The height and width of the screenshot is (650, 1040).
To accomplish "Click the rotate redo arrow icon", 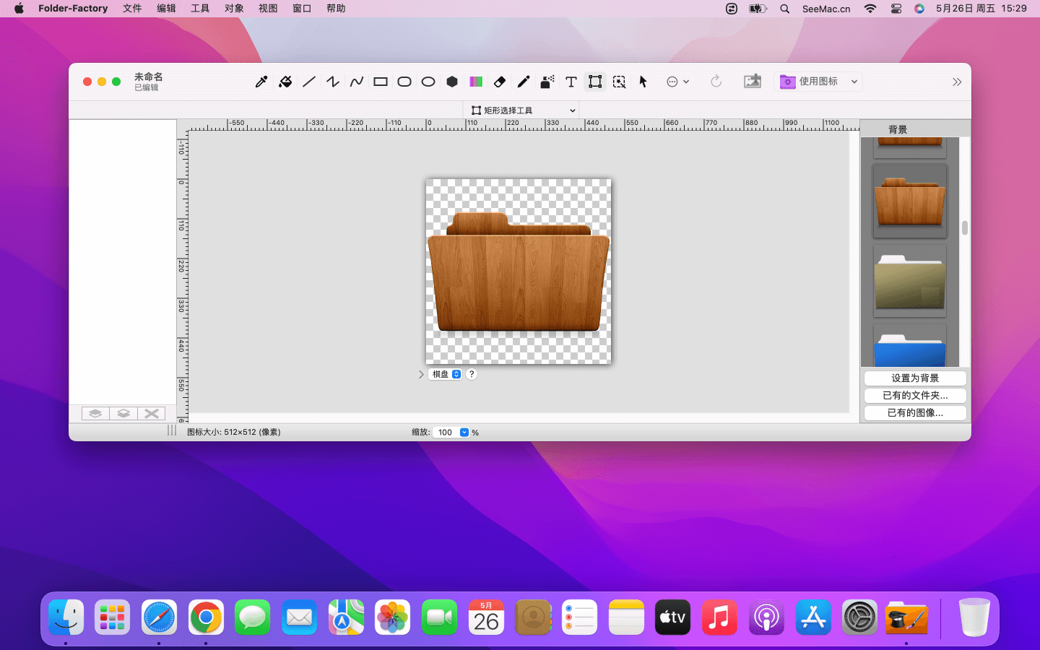I will pos(716,82).
